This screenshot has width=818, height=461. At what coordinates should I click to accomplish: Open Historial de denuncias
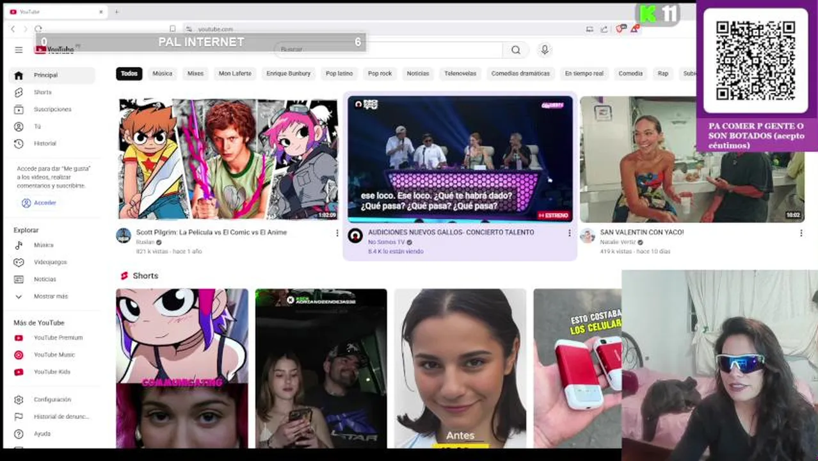pyautogui.click(x=52, y=417)
